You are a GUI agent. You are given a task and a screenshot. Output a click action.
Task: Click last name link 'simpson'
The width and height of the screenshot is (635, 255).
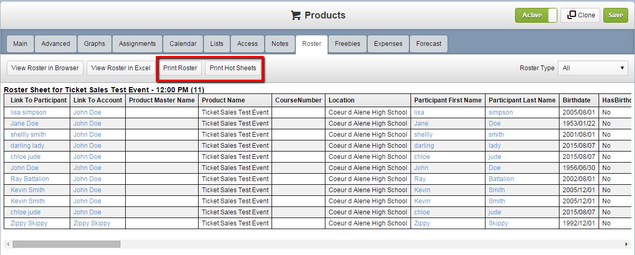tap(500, 112)
